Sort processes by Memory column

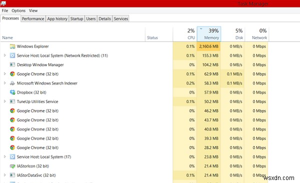[209, 34]
